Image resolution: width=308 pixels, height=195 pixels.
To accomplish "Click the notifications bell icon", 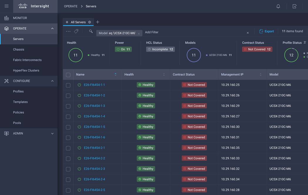I will pyautogui.click(x=278, y=6).
